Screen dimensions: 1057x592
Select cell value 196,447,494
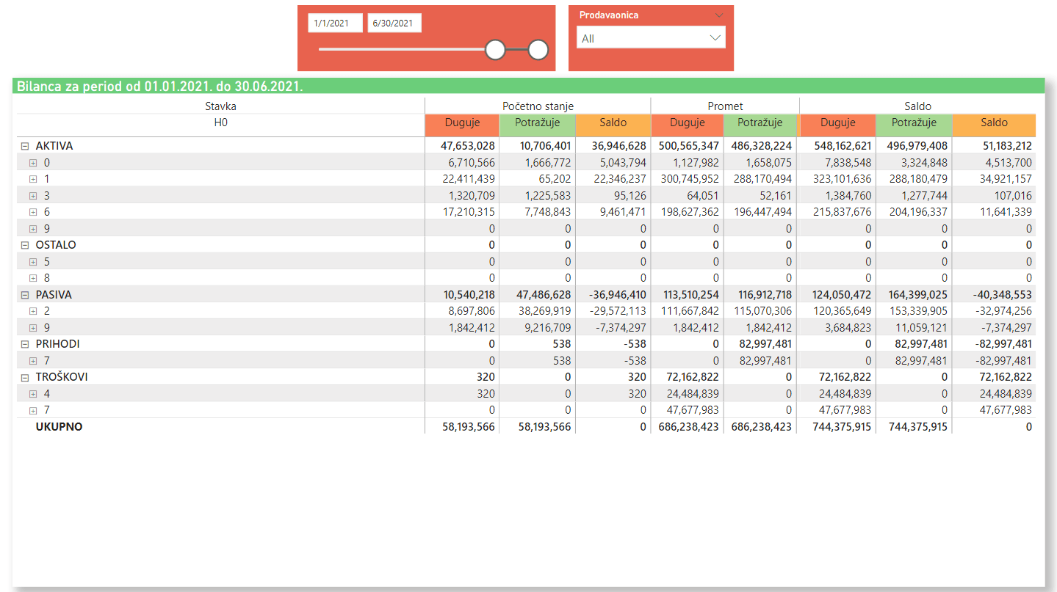click(762, 212)
